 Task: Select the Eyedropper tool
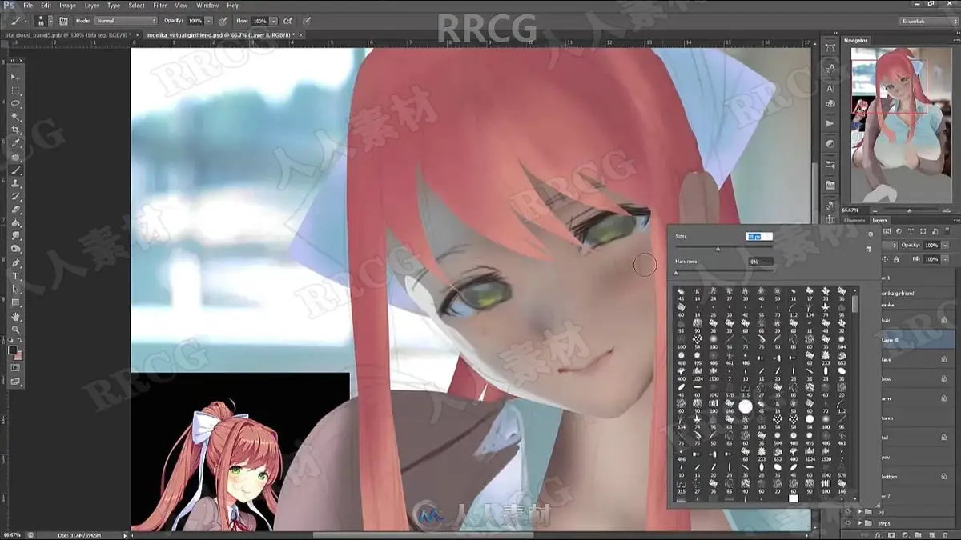pyautogui.click(x=16, y=144)
